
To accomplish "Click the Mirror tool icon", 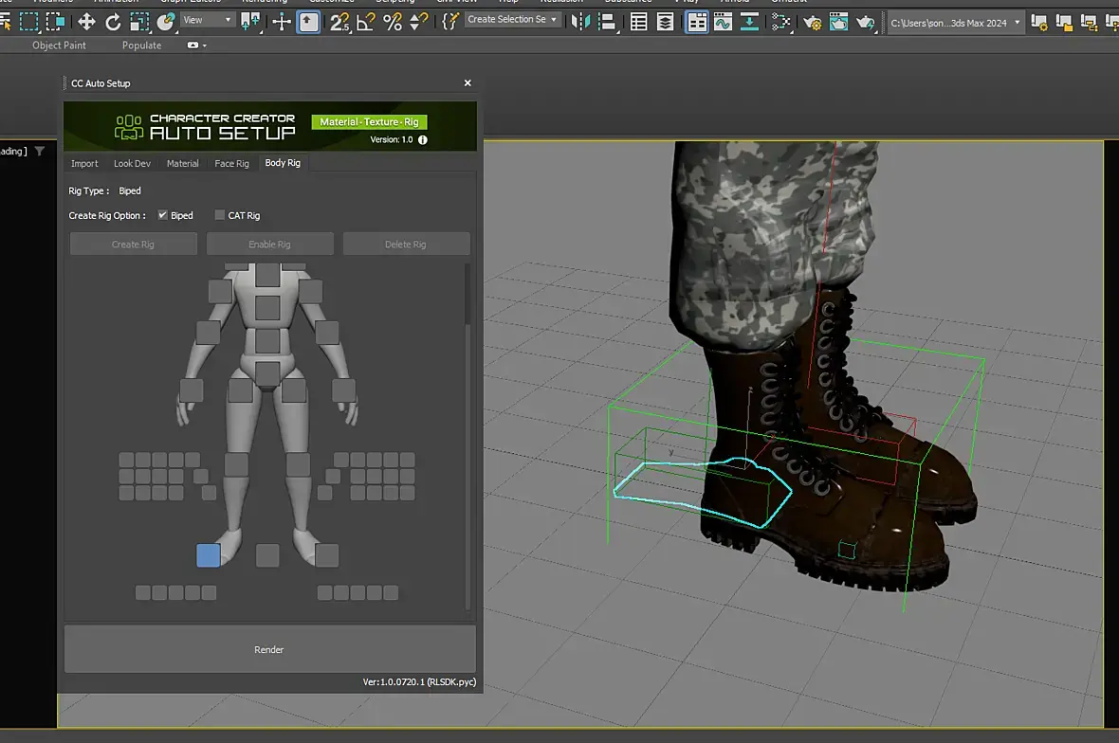I will [580, 22].
